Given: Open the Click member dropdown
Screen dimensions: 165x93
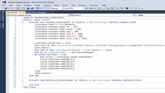Looking at the screenshot, I should click(150, 15).
